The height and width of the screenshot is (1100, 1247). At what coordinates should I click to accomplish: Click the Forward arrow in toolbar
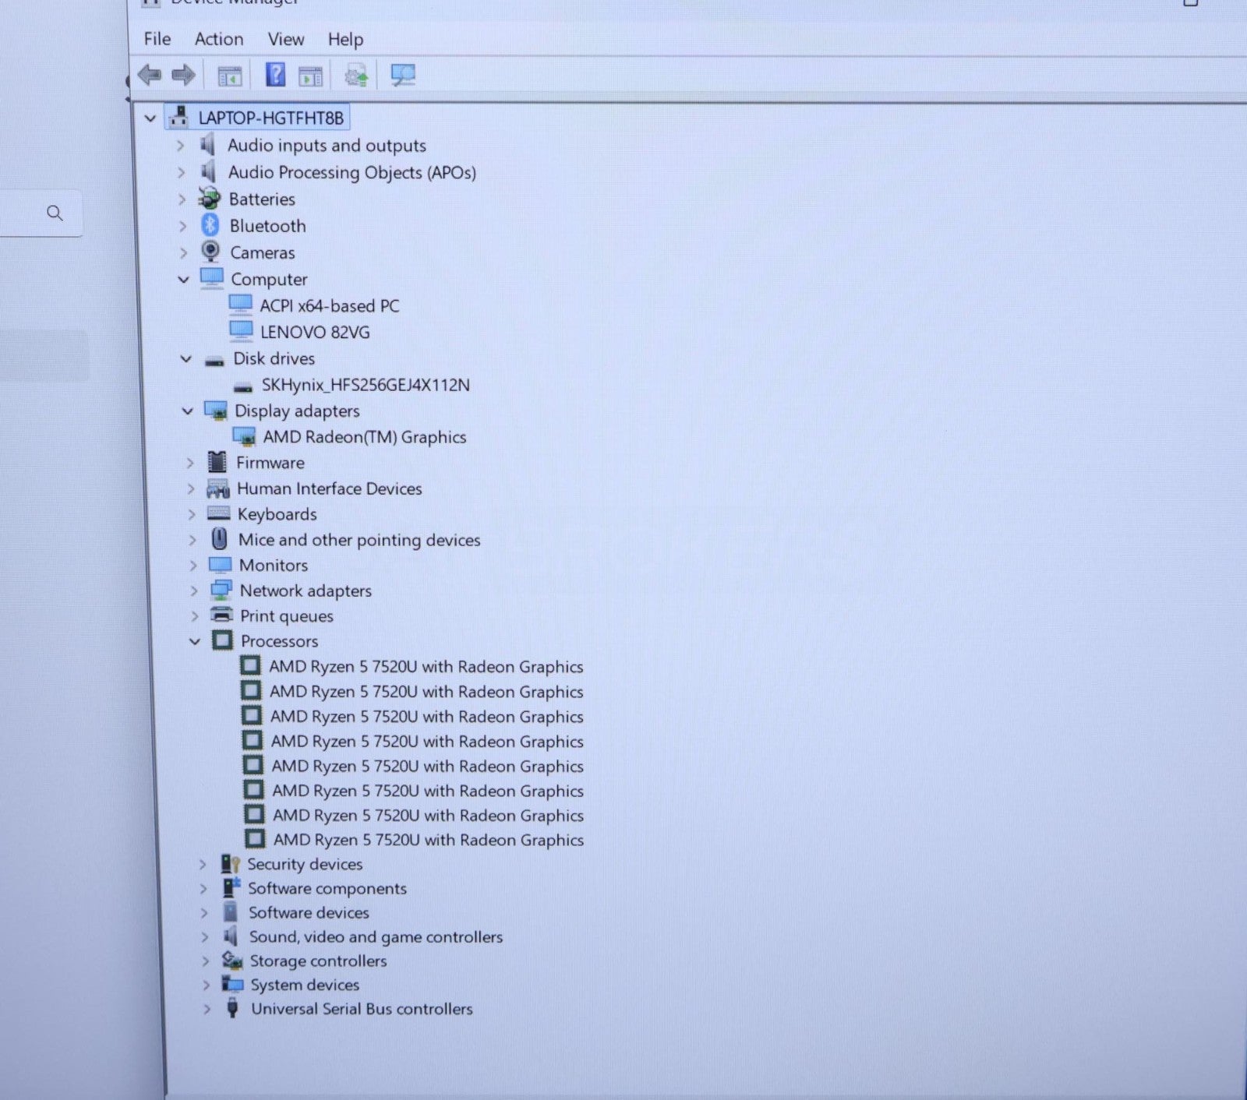(x=183, y=76)
